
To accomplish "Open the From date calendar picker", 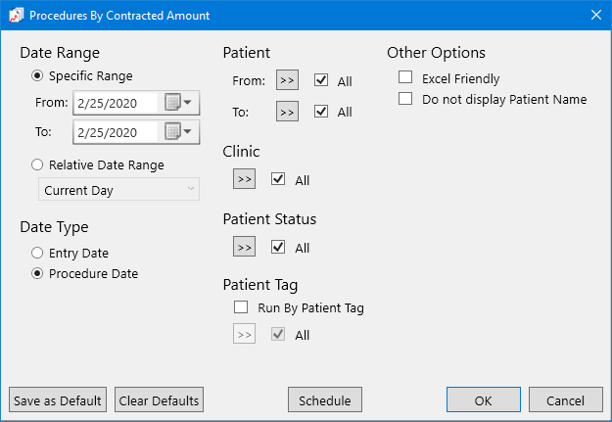I will point(178,102).
